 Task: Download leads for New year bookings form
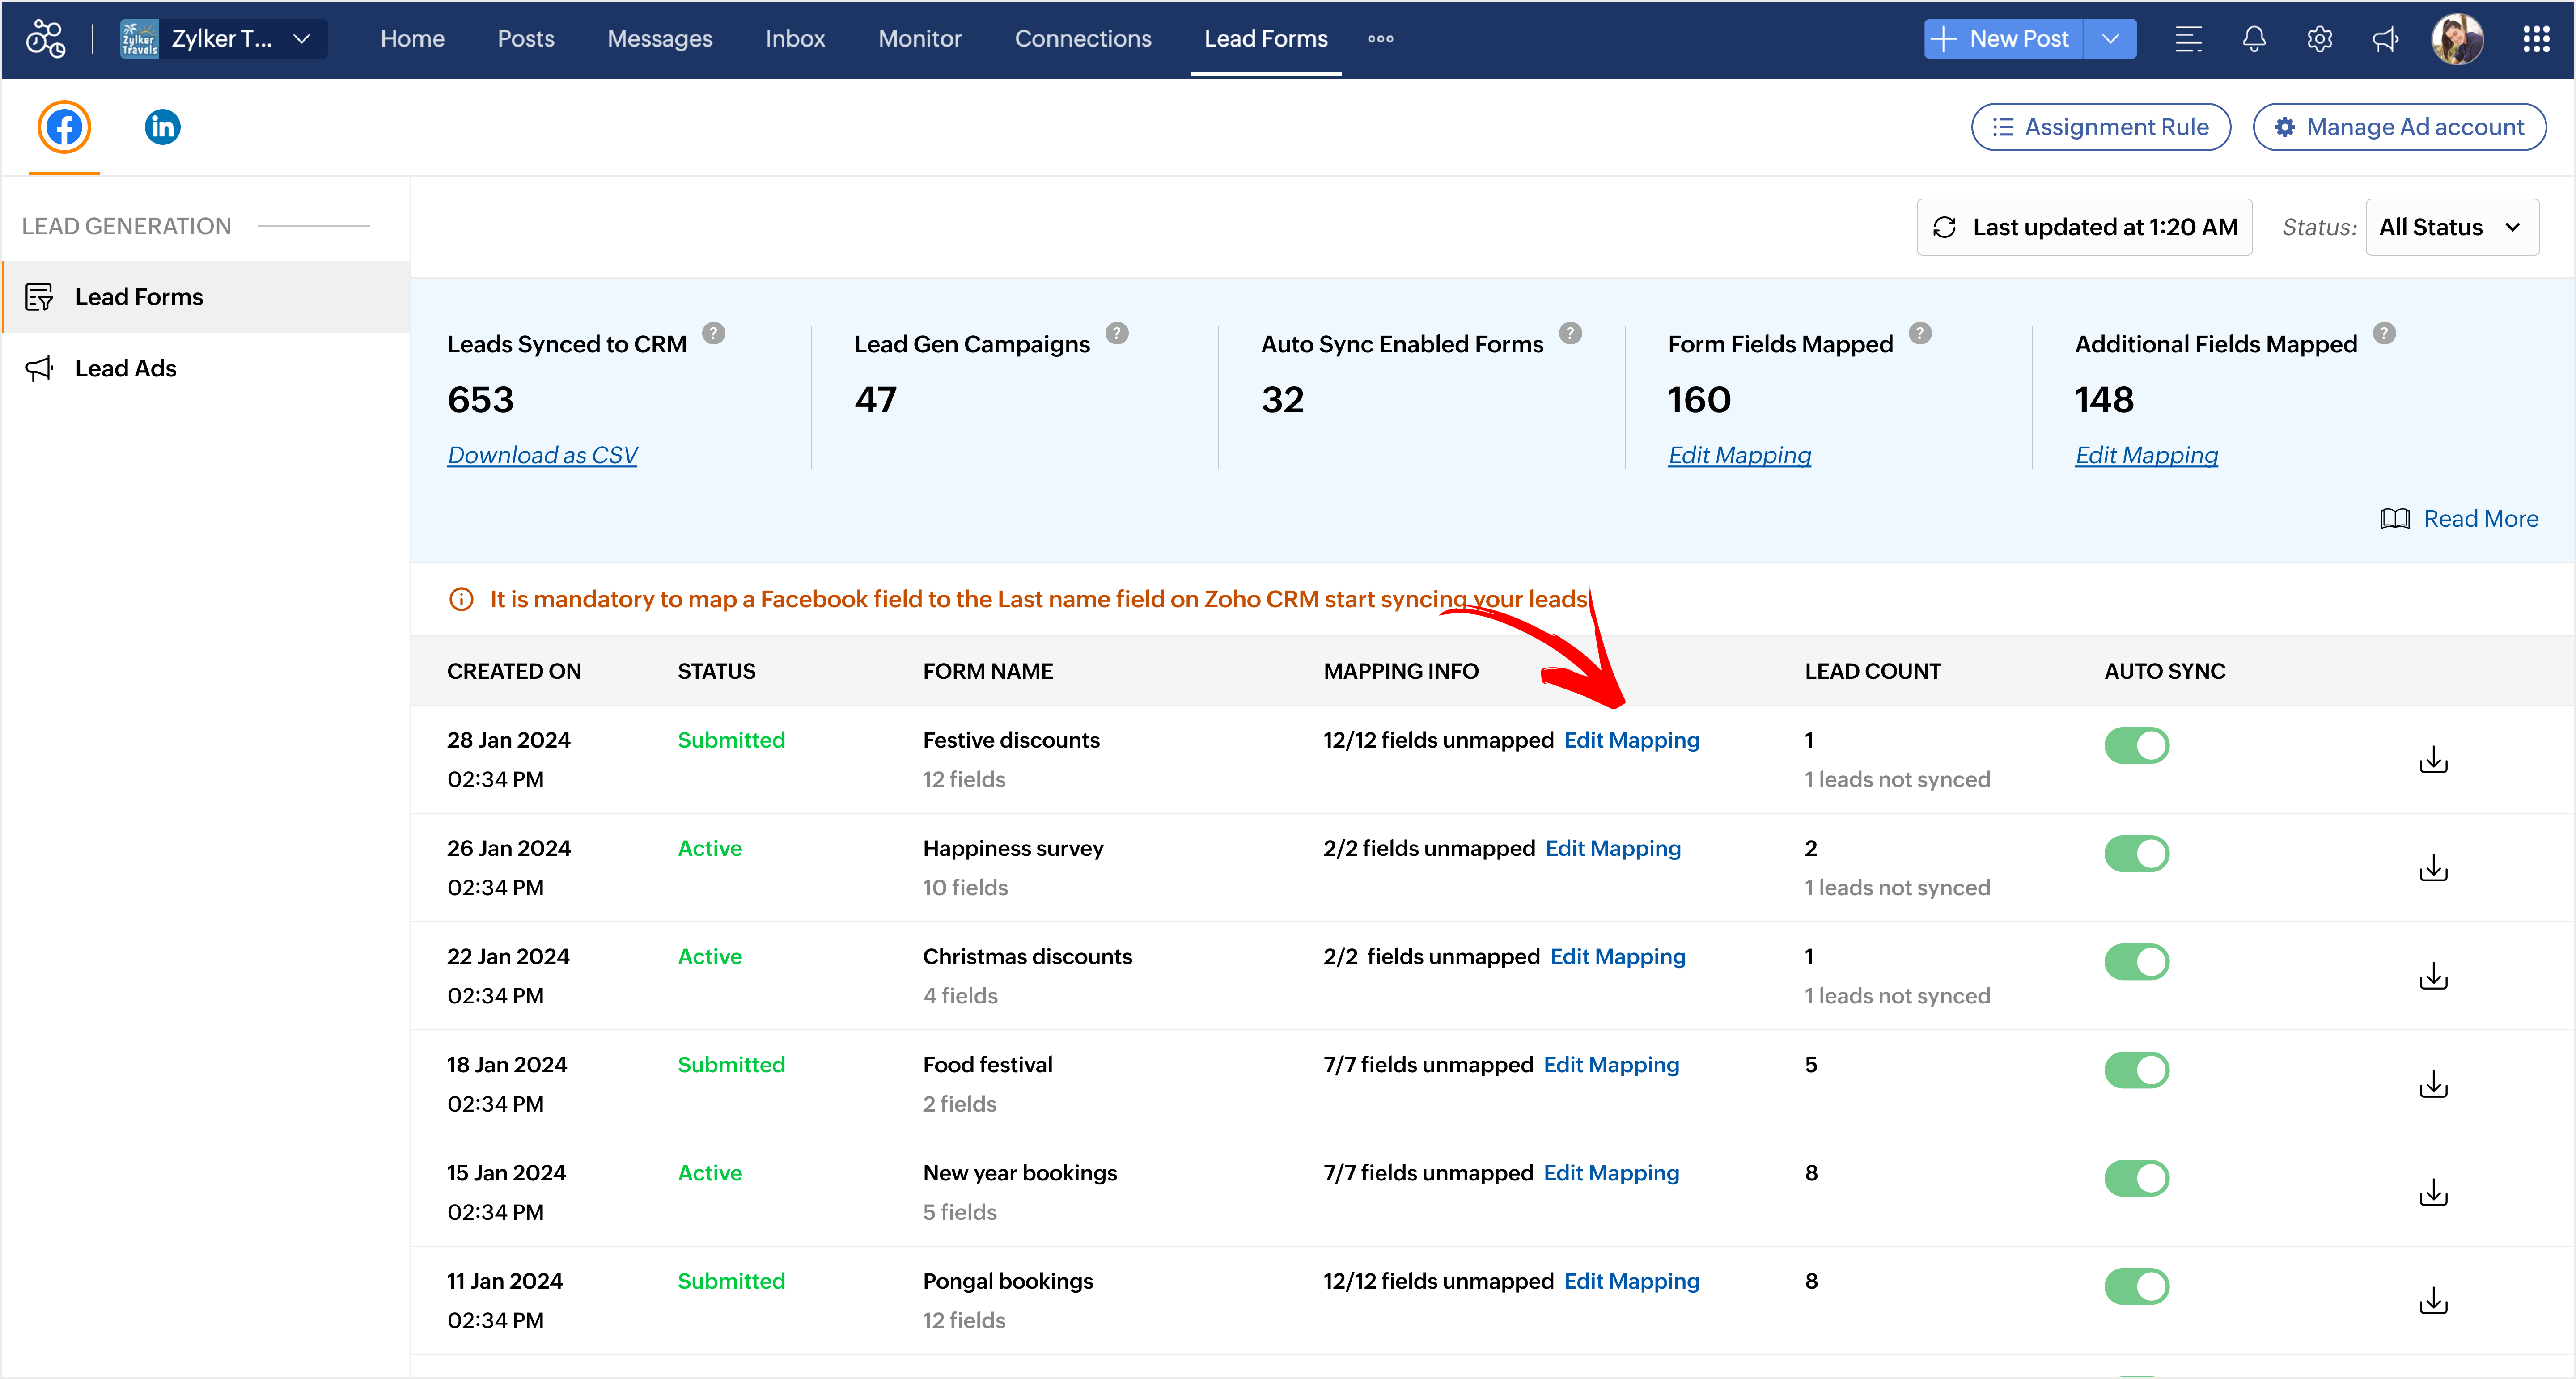click(x=2433, y=1192)
